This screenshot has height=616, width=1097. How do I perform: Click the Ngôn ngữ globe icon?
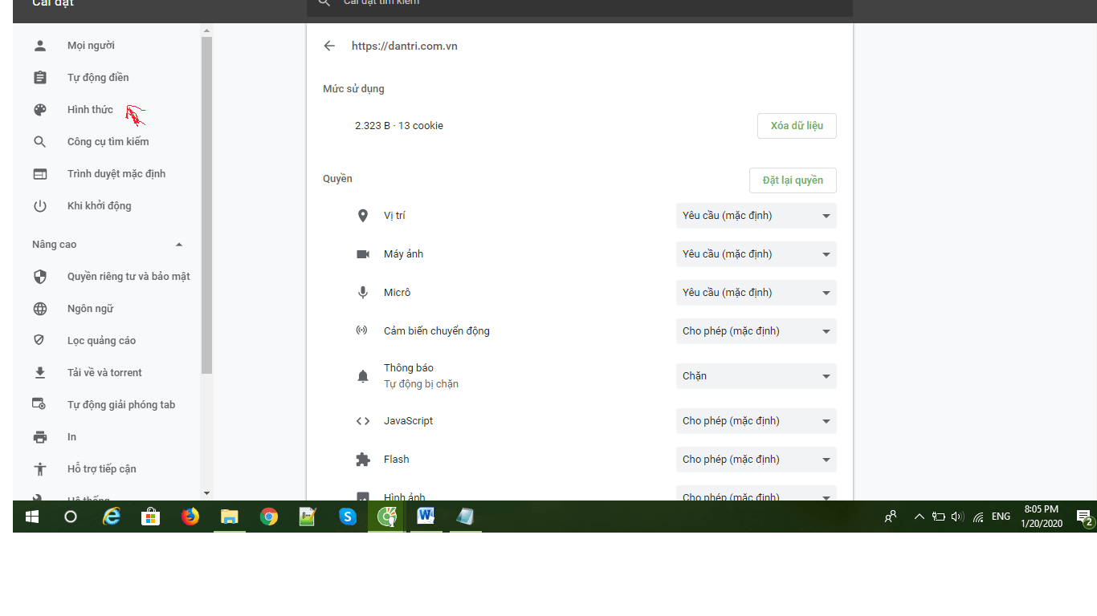tap(40, 309)
